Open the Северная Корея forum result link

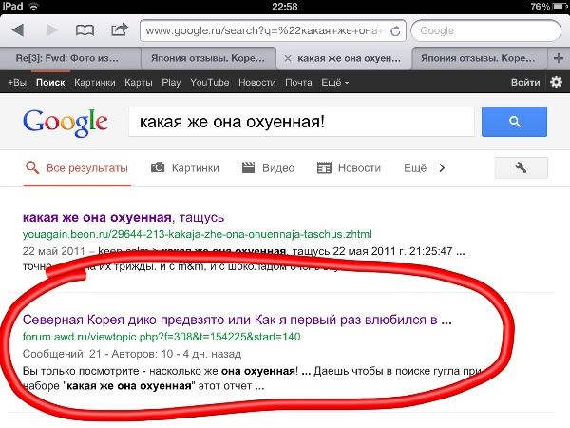tap(236, 320)
